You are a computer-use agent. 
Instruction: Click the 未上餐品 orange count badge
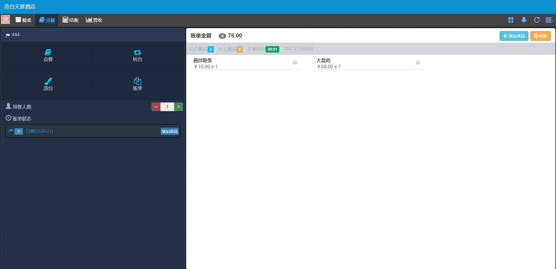coord(240,49)
